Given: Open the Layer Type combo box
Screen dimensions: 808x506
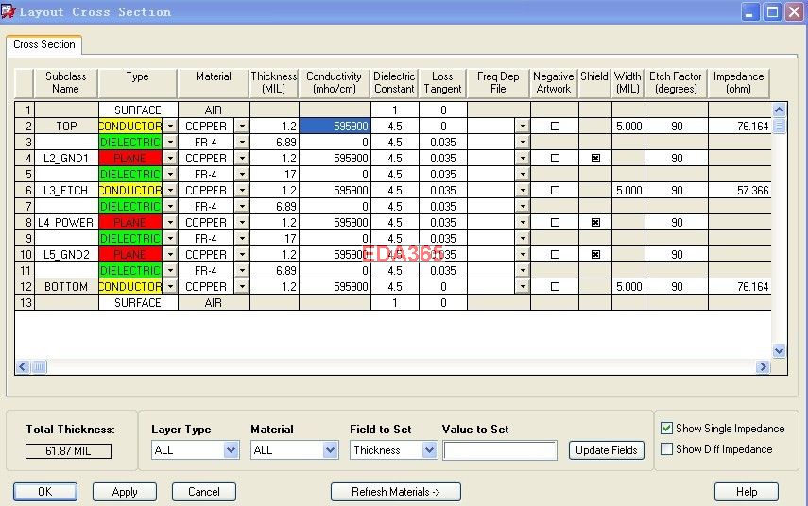Looking at the screenshot, I should coord(196,450).
